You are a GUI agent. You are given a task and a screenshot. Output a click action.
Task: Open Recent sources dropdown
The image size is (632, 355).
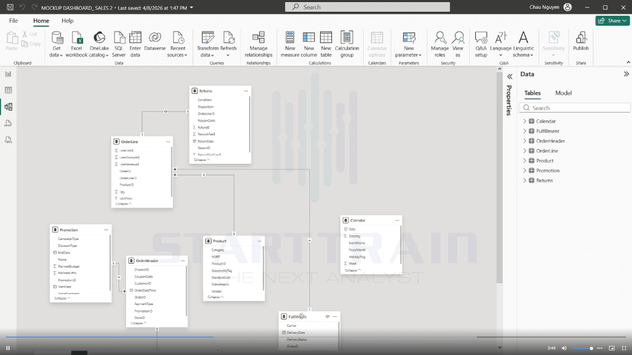[x=177, y=44]
